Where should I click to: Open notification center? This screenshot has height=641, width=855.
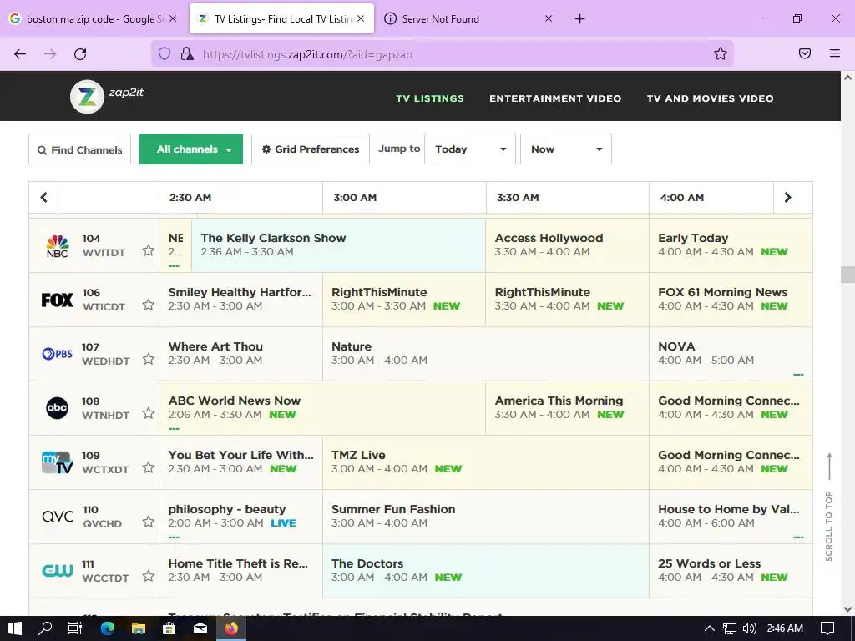click(827, 628)
